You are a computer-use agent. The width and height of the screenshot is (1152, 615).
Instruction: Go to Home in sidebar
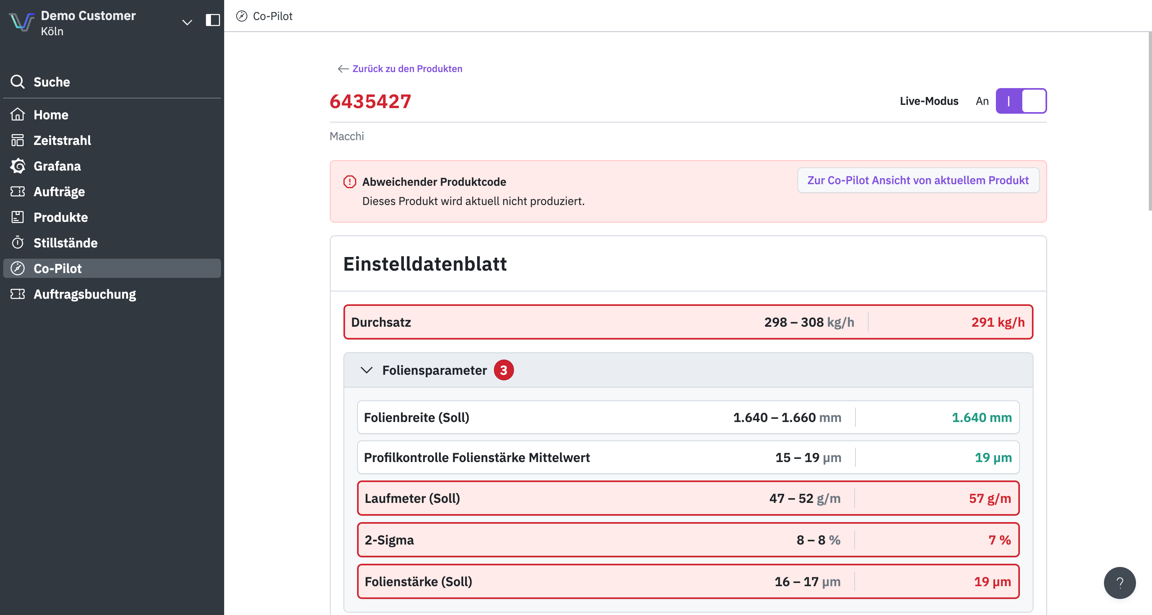(112, 115)
